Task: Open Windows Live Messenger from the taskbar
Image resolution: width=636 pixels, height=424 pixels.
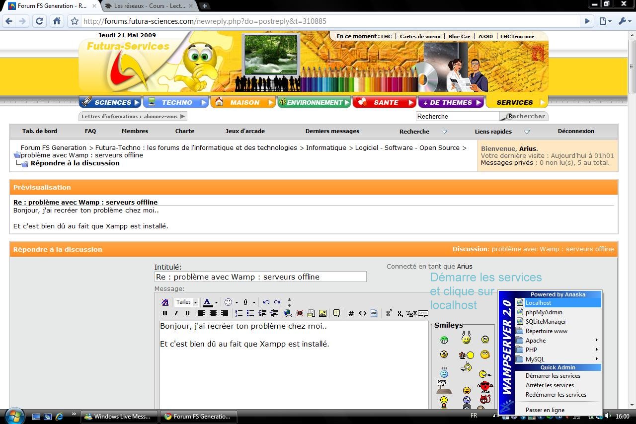Action: [x=120, y=417]
